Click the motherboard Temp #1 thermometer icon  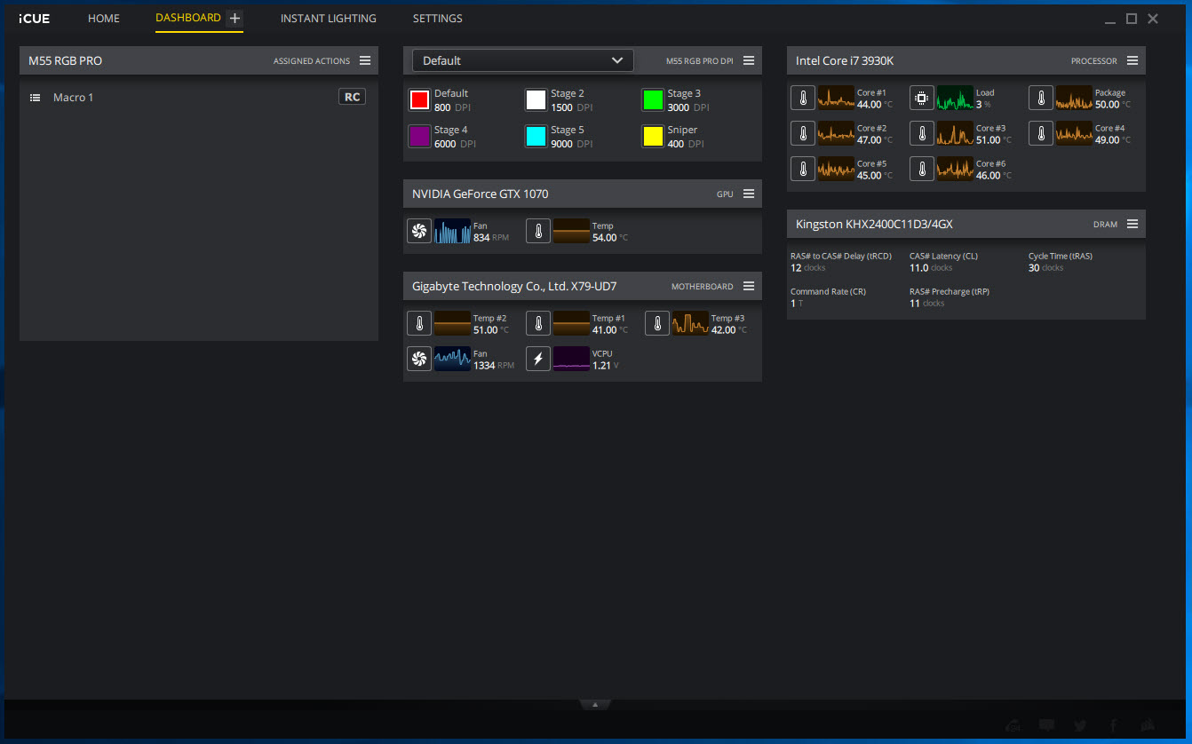[x=538, y=323]
